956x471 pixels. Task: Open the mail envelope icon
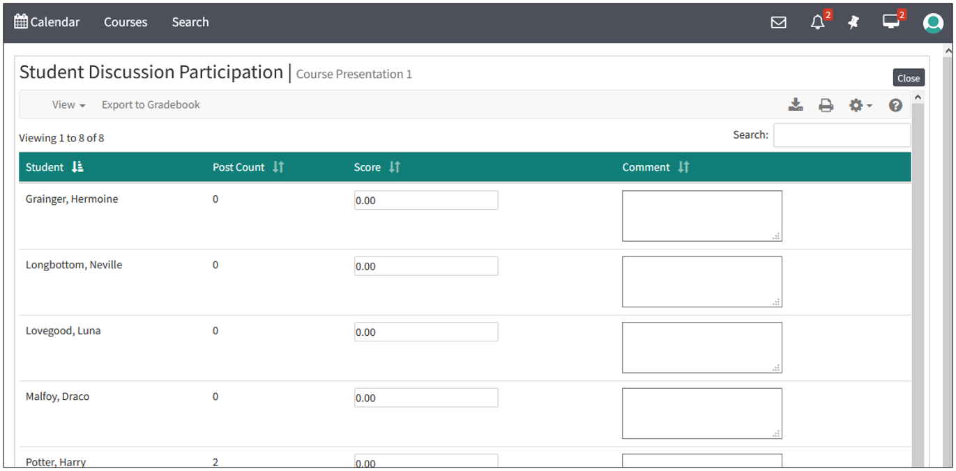pyautogui.click(x=778, y=22)
